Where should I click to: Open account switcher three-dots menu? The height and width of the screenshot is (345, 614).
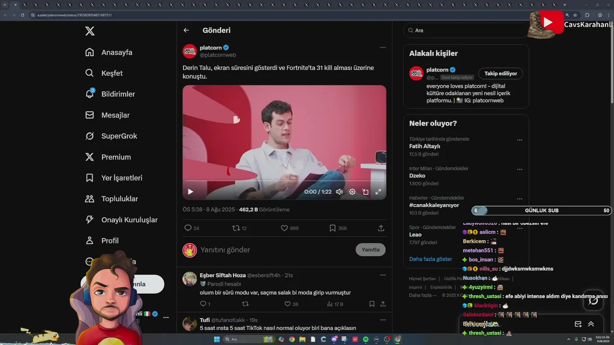pos(165,317)
